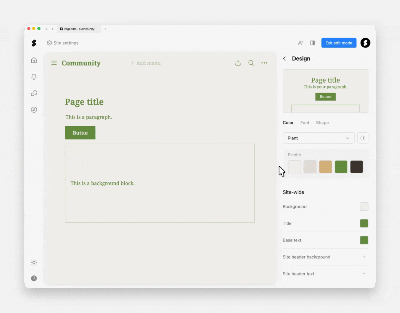Click the help question mark icon
The height and width of the screenshot is (313, 400).
(34, 279)
